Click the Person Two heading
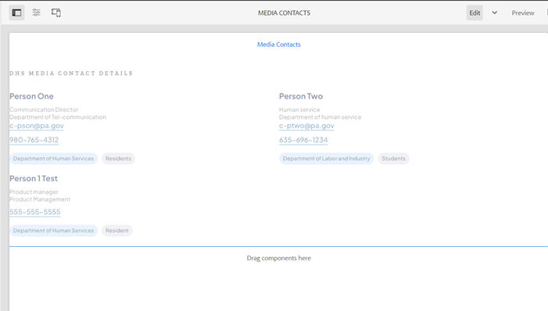This screenshot has height=311, width=548. tap(301, 96)
